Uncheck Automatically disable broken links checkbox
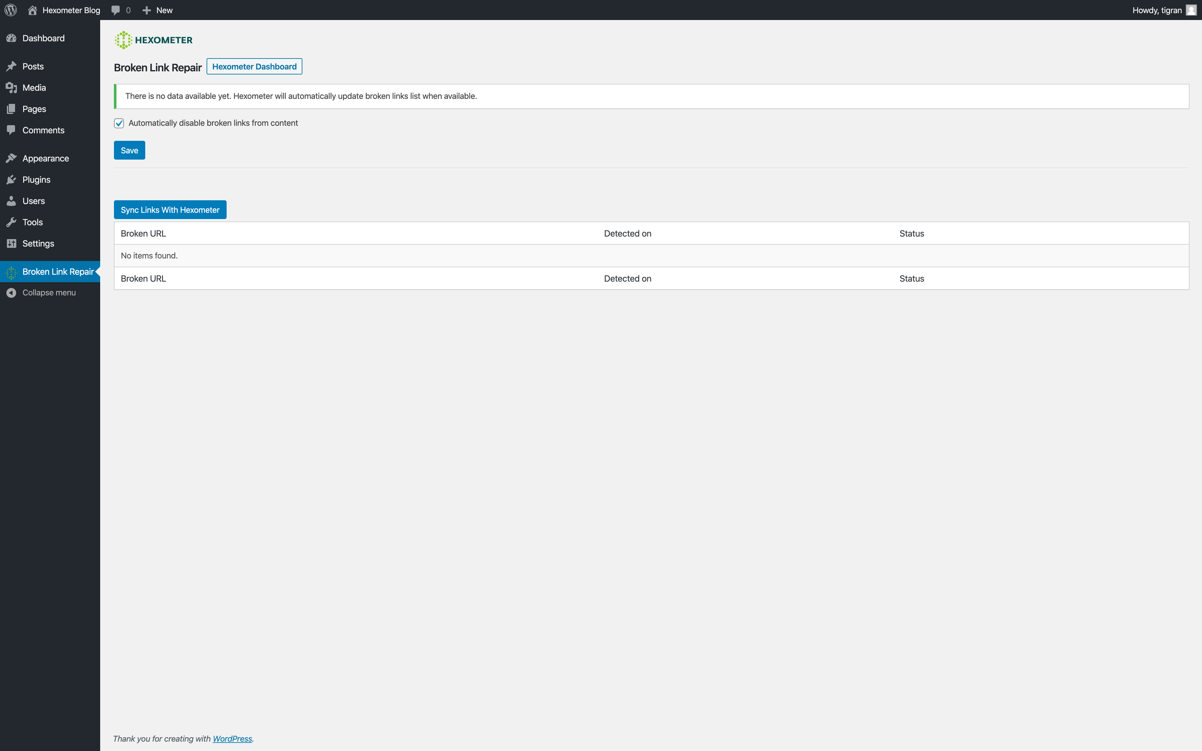This screenshot has width=1202, height=751. pos(119,123)
